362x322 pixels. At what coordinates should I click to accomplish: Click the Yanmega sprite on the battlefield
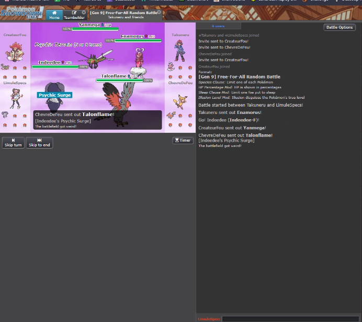(94, 59)
